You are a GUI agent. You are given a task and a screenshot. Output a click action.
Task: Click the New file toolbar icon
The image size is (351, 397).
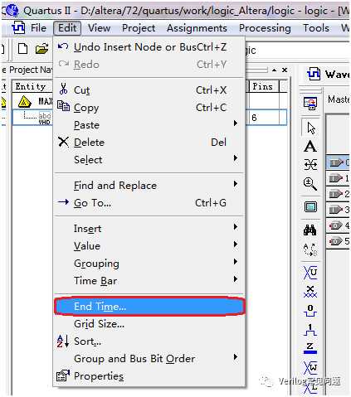[22, 49]
